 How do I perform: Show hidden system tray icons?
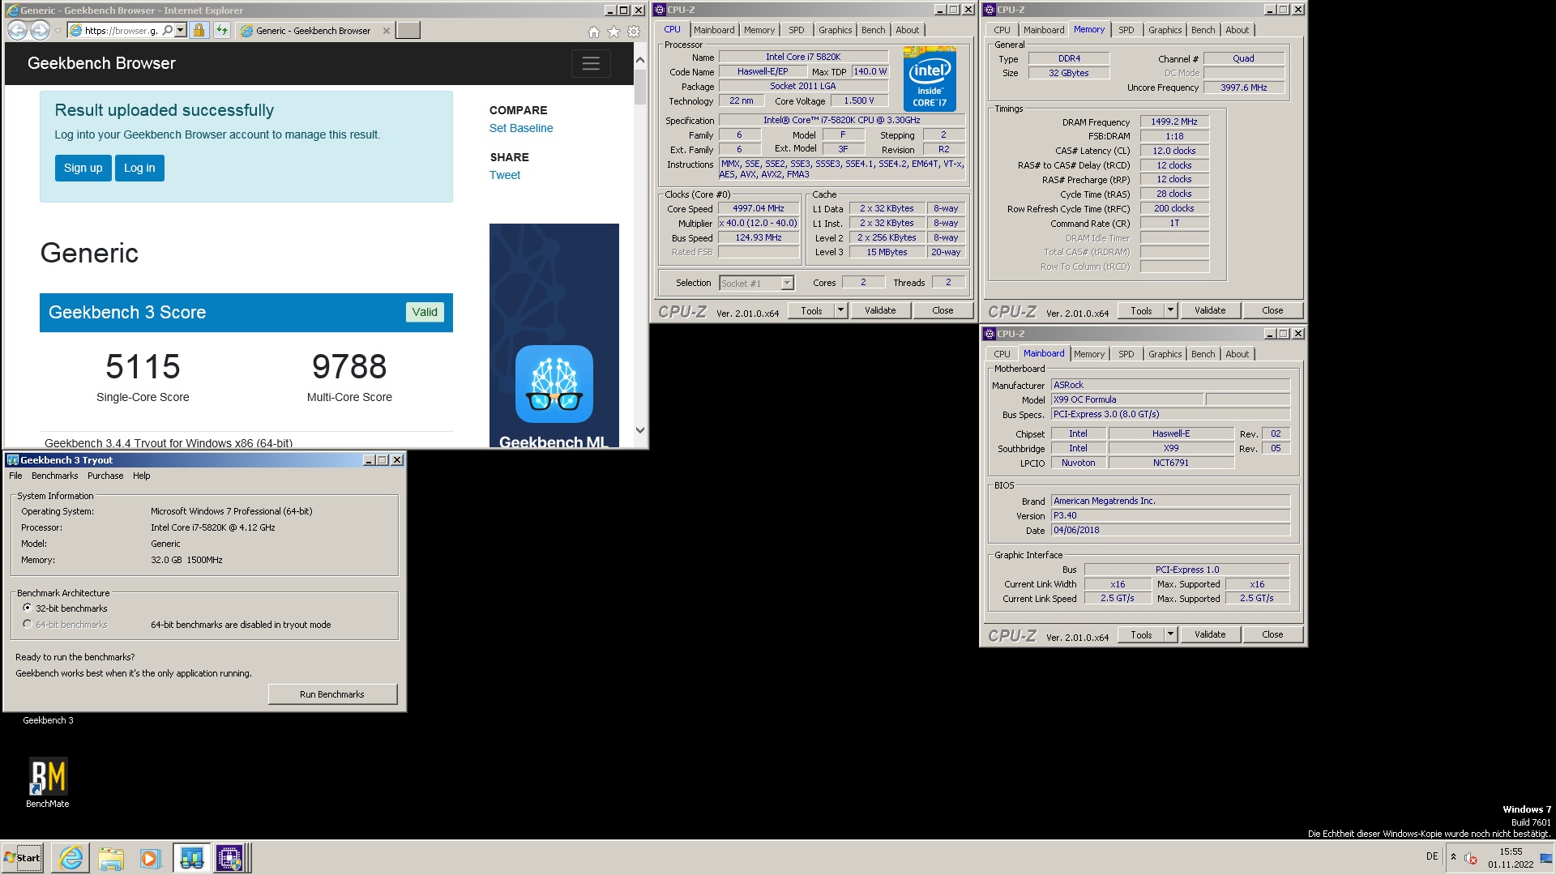pyautogui.click(x=1453, y=856)
